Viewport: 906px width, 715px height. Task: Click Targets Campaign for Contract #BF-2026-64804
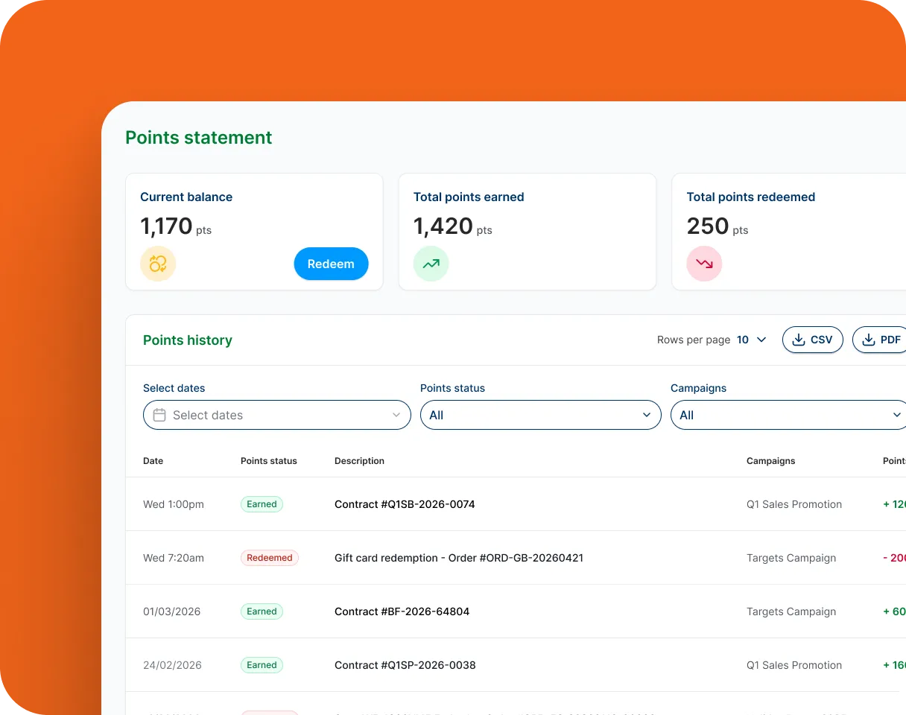point(791,611)
